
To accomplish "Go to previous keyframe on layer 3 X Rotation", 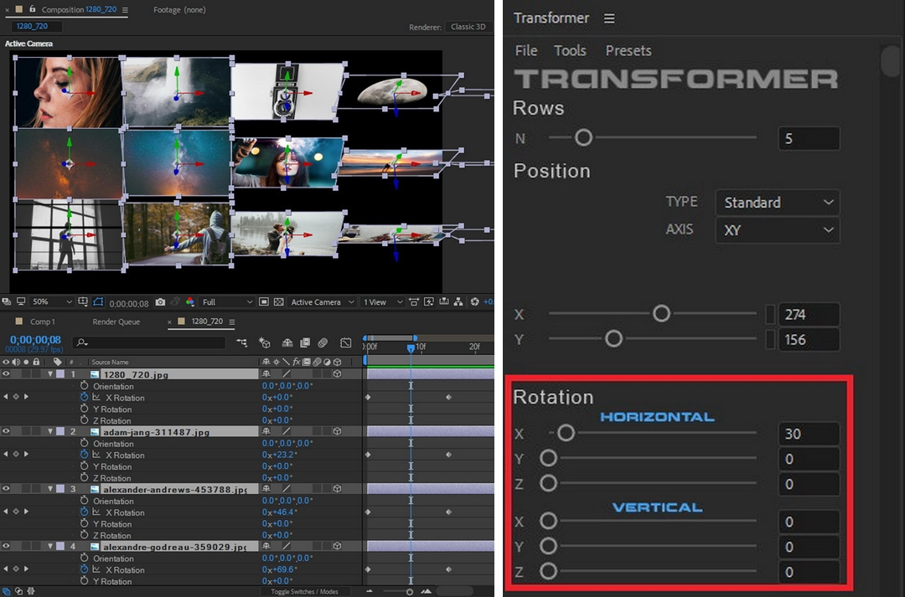I will click(x=6, y=512).
